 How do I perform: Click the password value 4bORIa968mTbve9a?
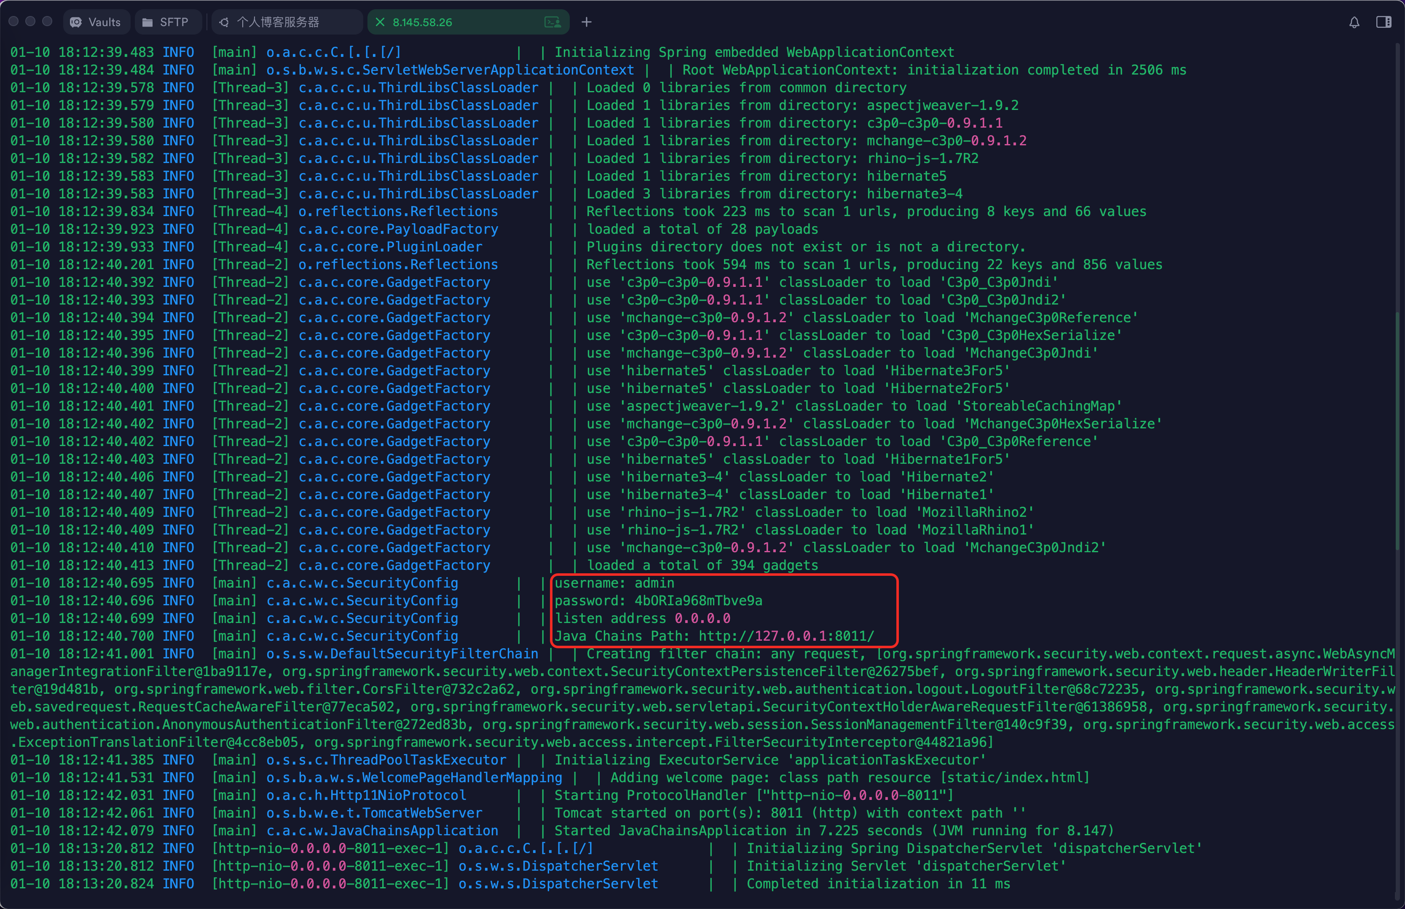(x=698, y=601)
